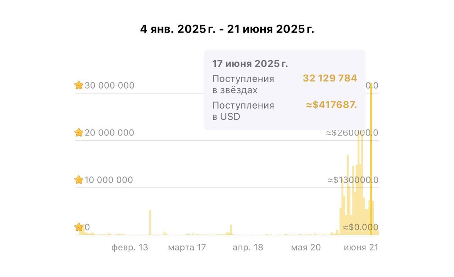Select the early April spike bar

[x=231, y=230]
